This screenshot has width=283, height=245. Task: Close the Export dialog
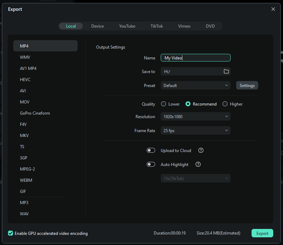coord(273,9)
